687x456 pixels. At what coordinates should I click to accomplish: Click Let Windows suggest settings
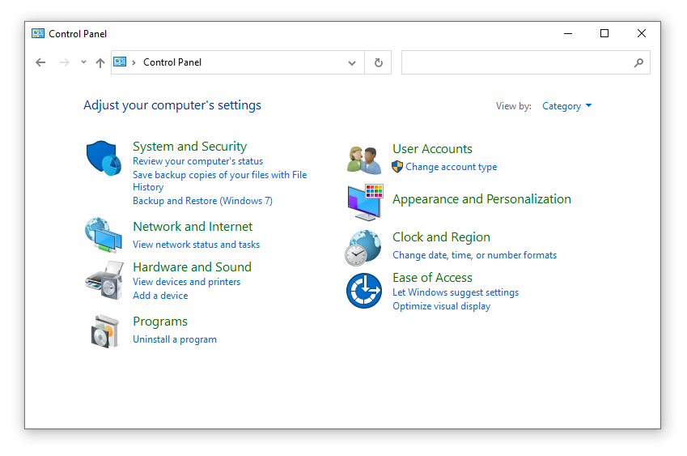(x=456, y=292)
